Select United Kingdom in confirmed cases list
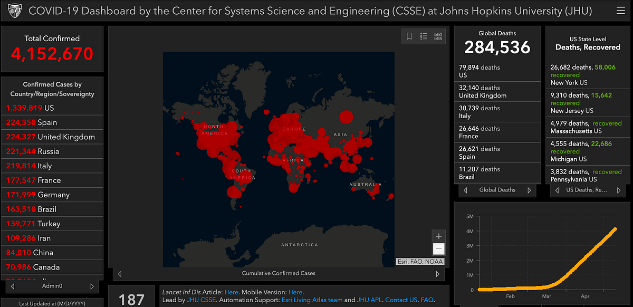 [x=52, y=137]
